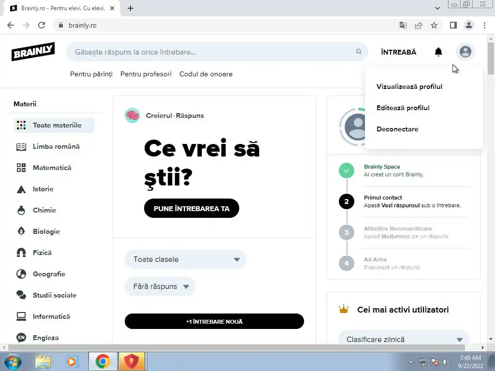
Task: Click the horizontal page scrollbar
Action: (236, 347)
